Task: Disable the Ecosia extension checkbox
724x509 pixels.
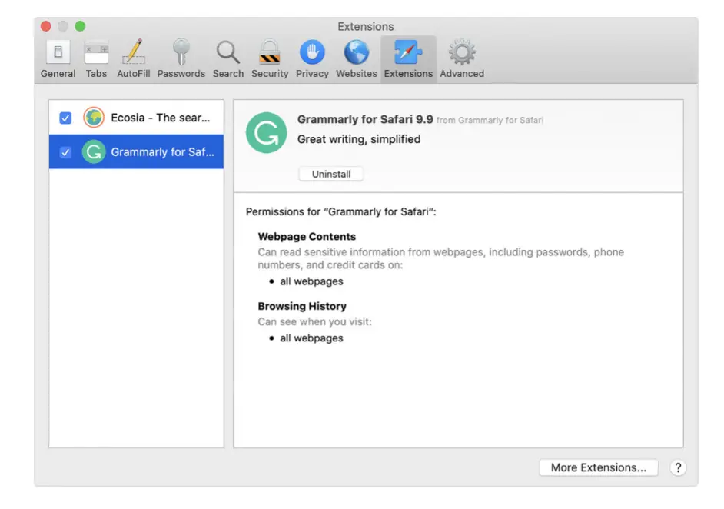Action: (x=65, y=118)
